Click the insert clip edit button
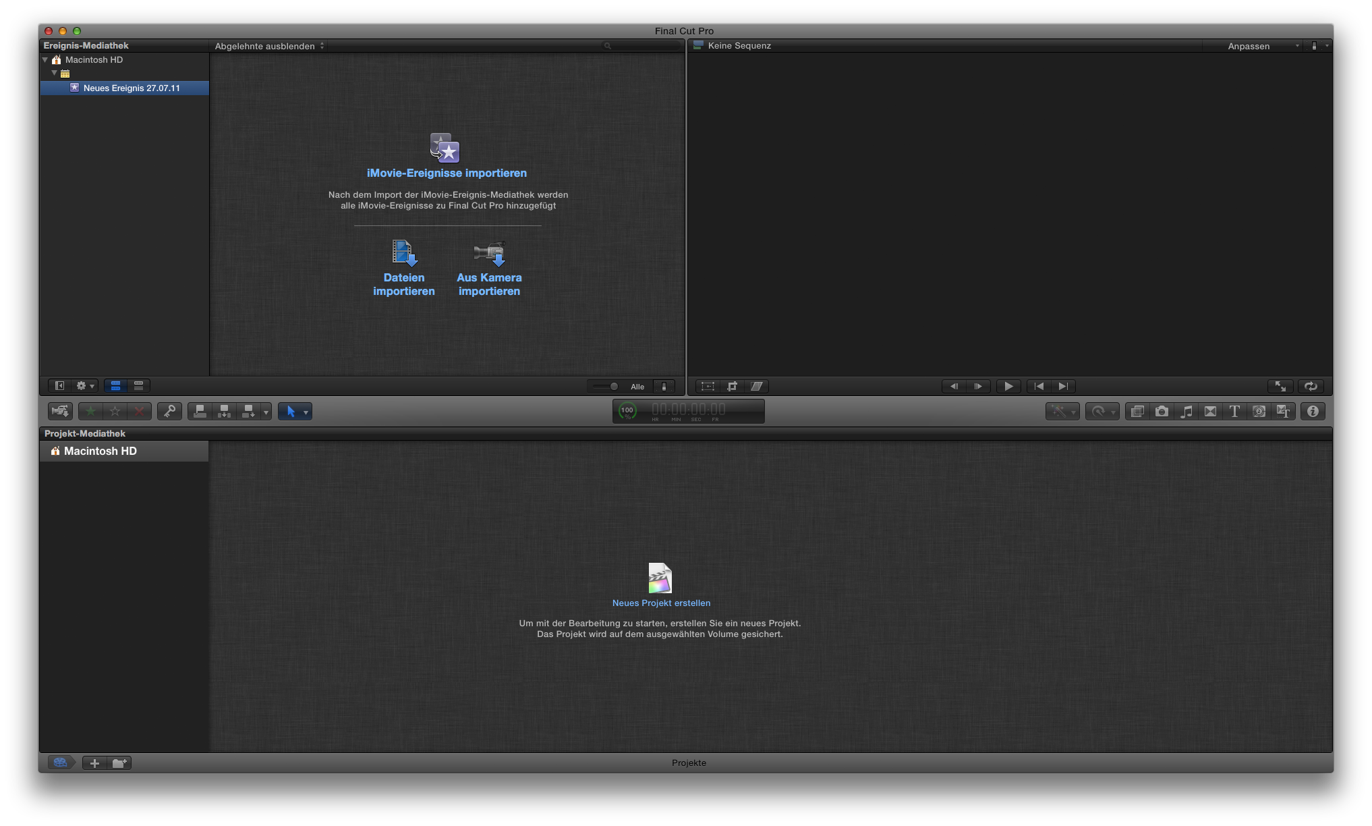Viewport: 1372px width, 826px height. tap(224, 411)
